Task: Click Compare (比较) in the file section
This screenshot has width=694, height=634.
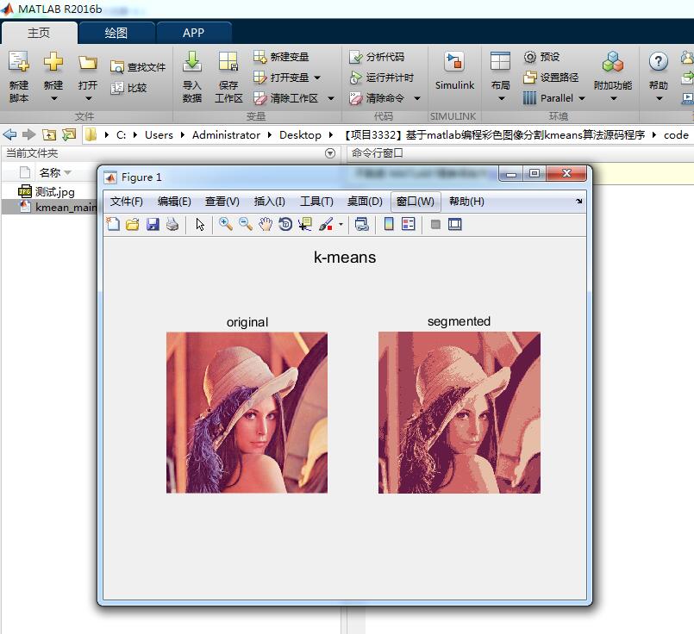Action: pos(128,88)
